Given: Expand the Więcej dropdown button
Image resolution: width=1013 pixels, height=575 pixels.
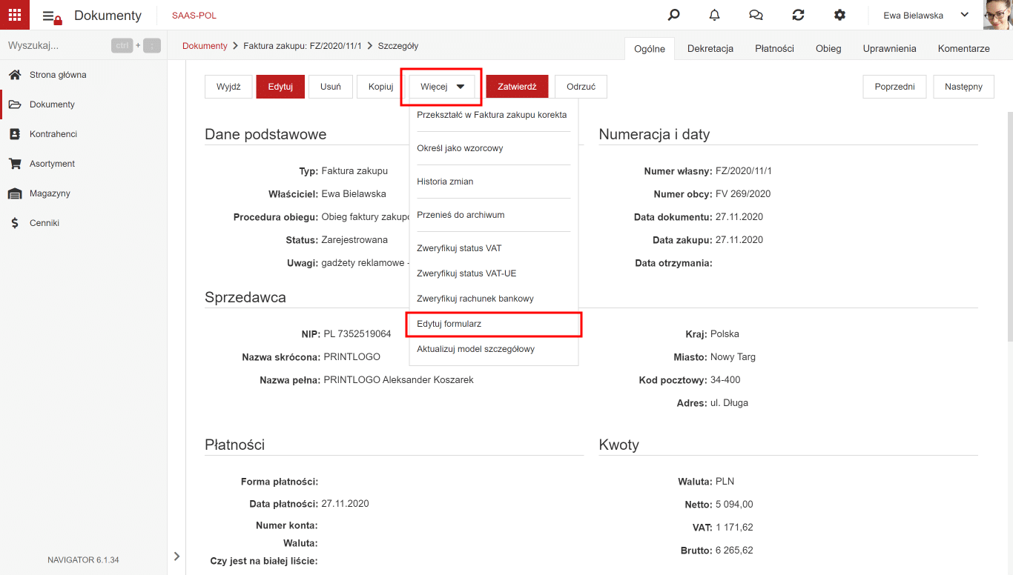Looking at the screenshot, I should coord(443,87).
